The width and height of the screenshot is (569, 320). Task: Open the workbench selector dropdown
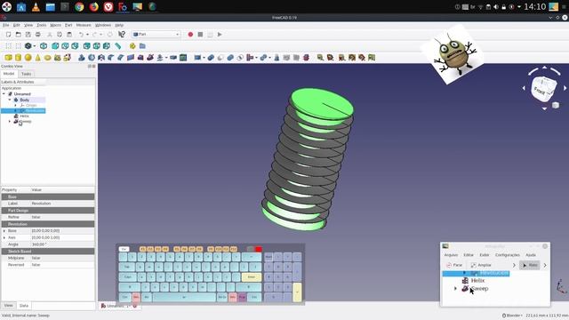[x=156, y=34]
